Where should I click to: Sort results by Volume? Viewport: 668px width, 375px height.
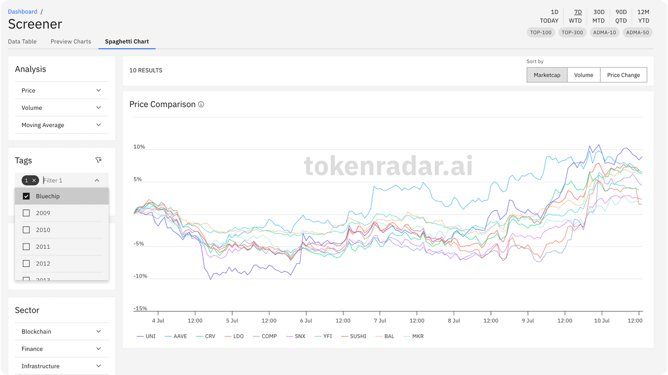pyautogui.click(x=583, y=75)
